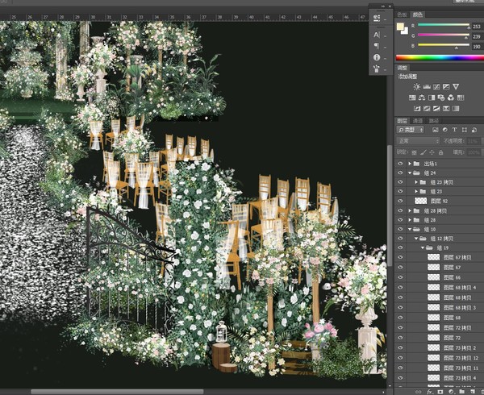Add a layer mask from bottom bar
The width and height of the screenshot is (484, 395).
(440, 392)
